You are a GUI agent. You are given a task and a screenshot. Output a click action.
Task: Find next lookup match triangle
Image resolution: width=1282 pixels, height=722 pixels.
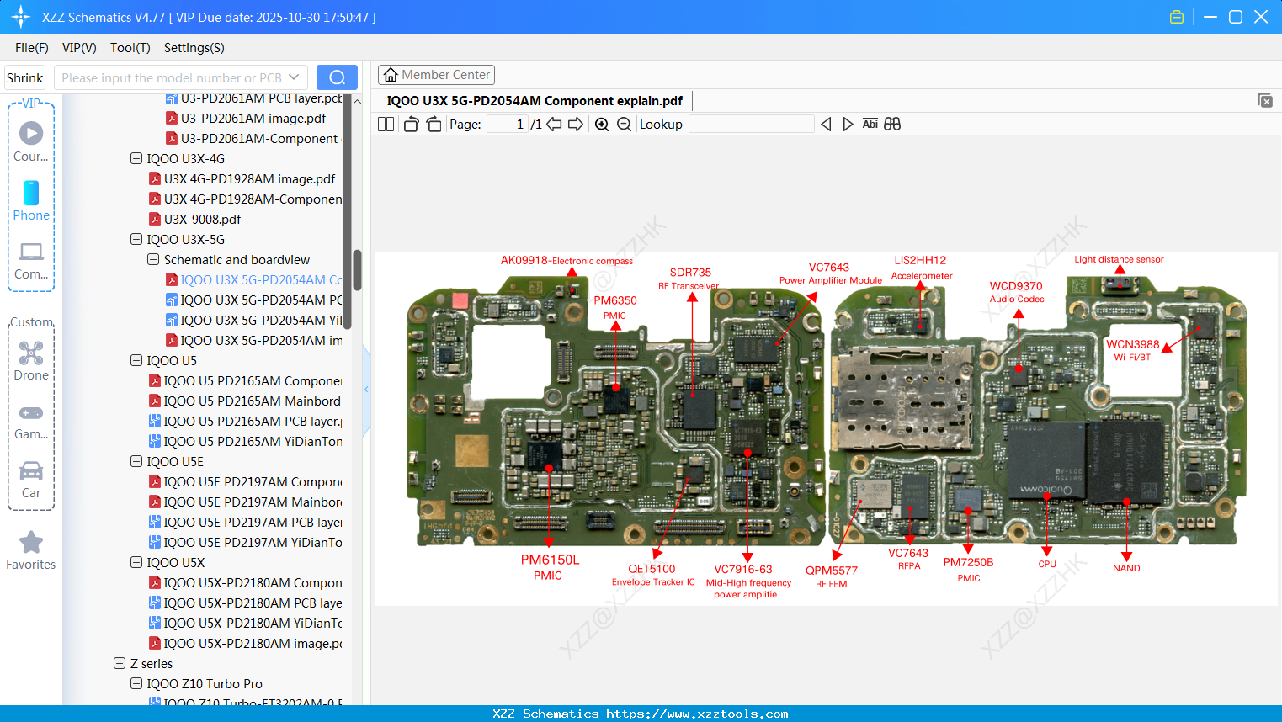[848, 125]
